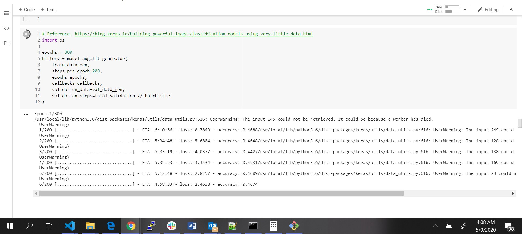Screen dimensions: 522x234
Task: Click the right arrow of output scrollbar
Action: point(513,193)
